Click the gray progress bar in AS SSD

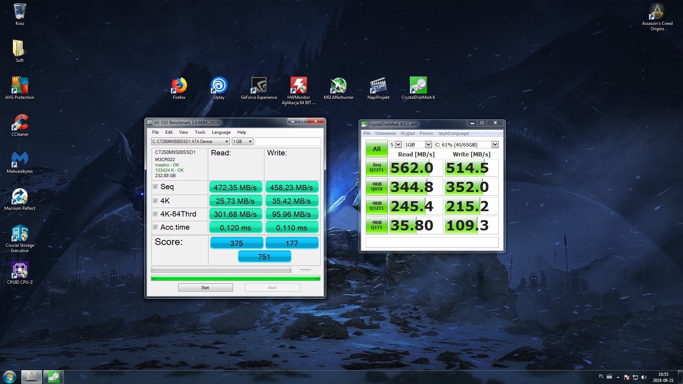tap(221, 270)
